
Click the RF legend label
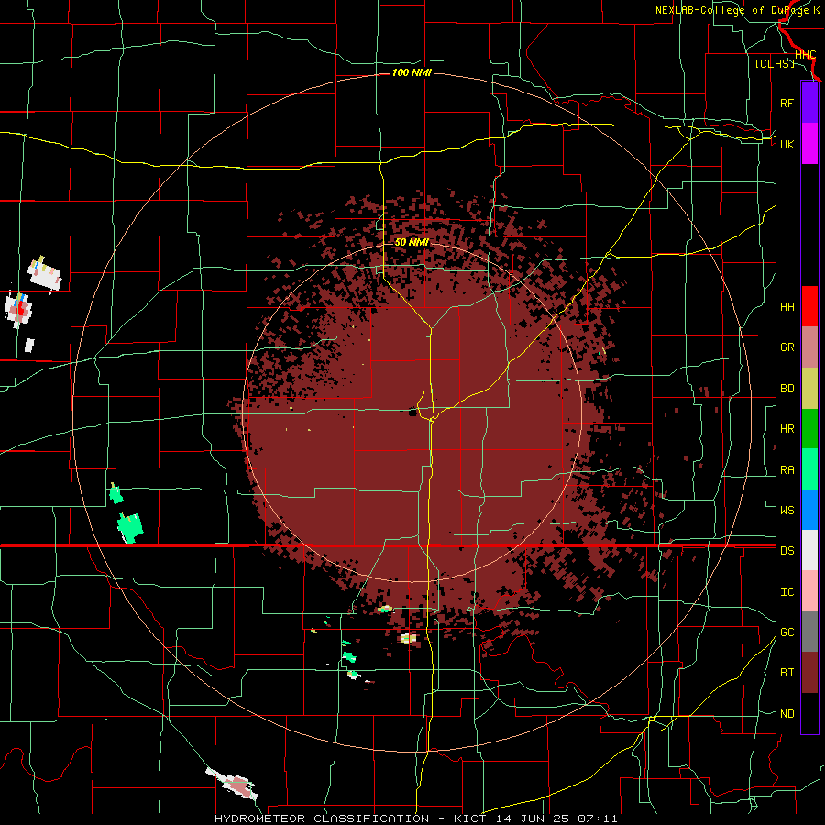pyautogui.click(x=786, y=103)
